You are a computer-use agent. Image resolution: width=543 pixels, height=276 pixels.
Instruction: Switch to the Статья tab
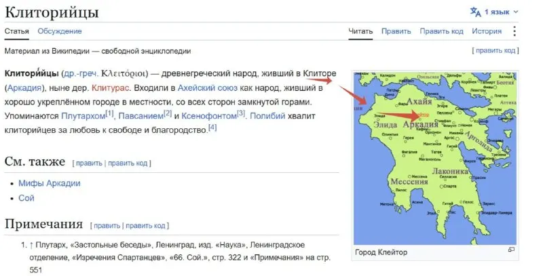click(16, 31)
